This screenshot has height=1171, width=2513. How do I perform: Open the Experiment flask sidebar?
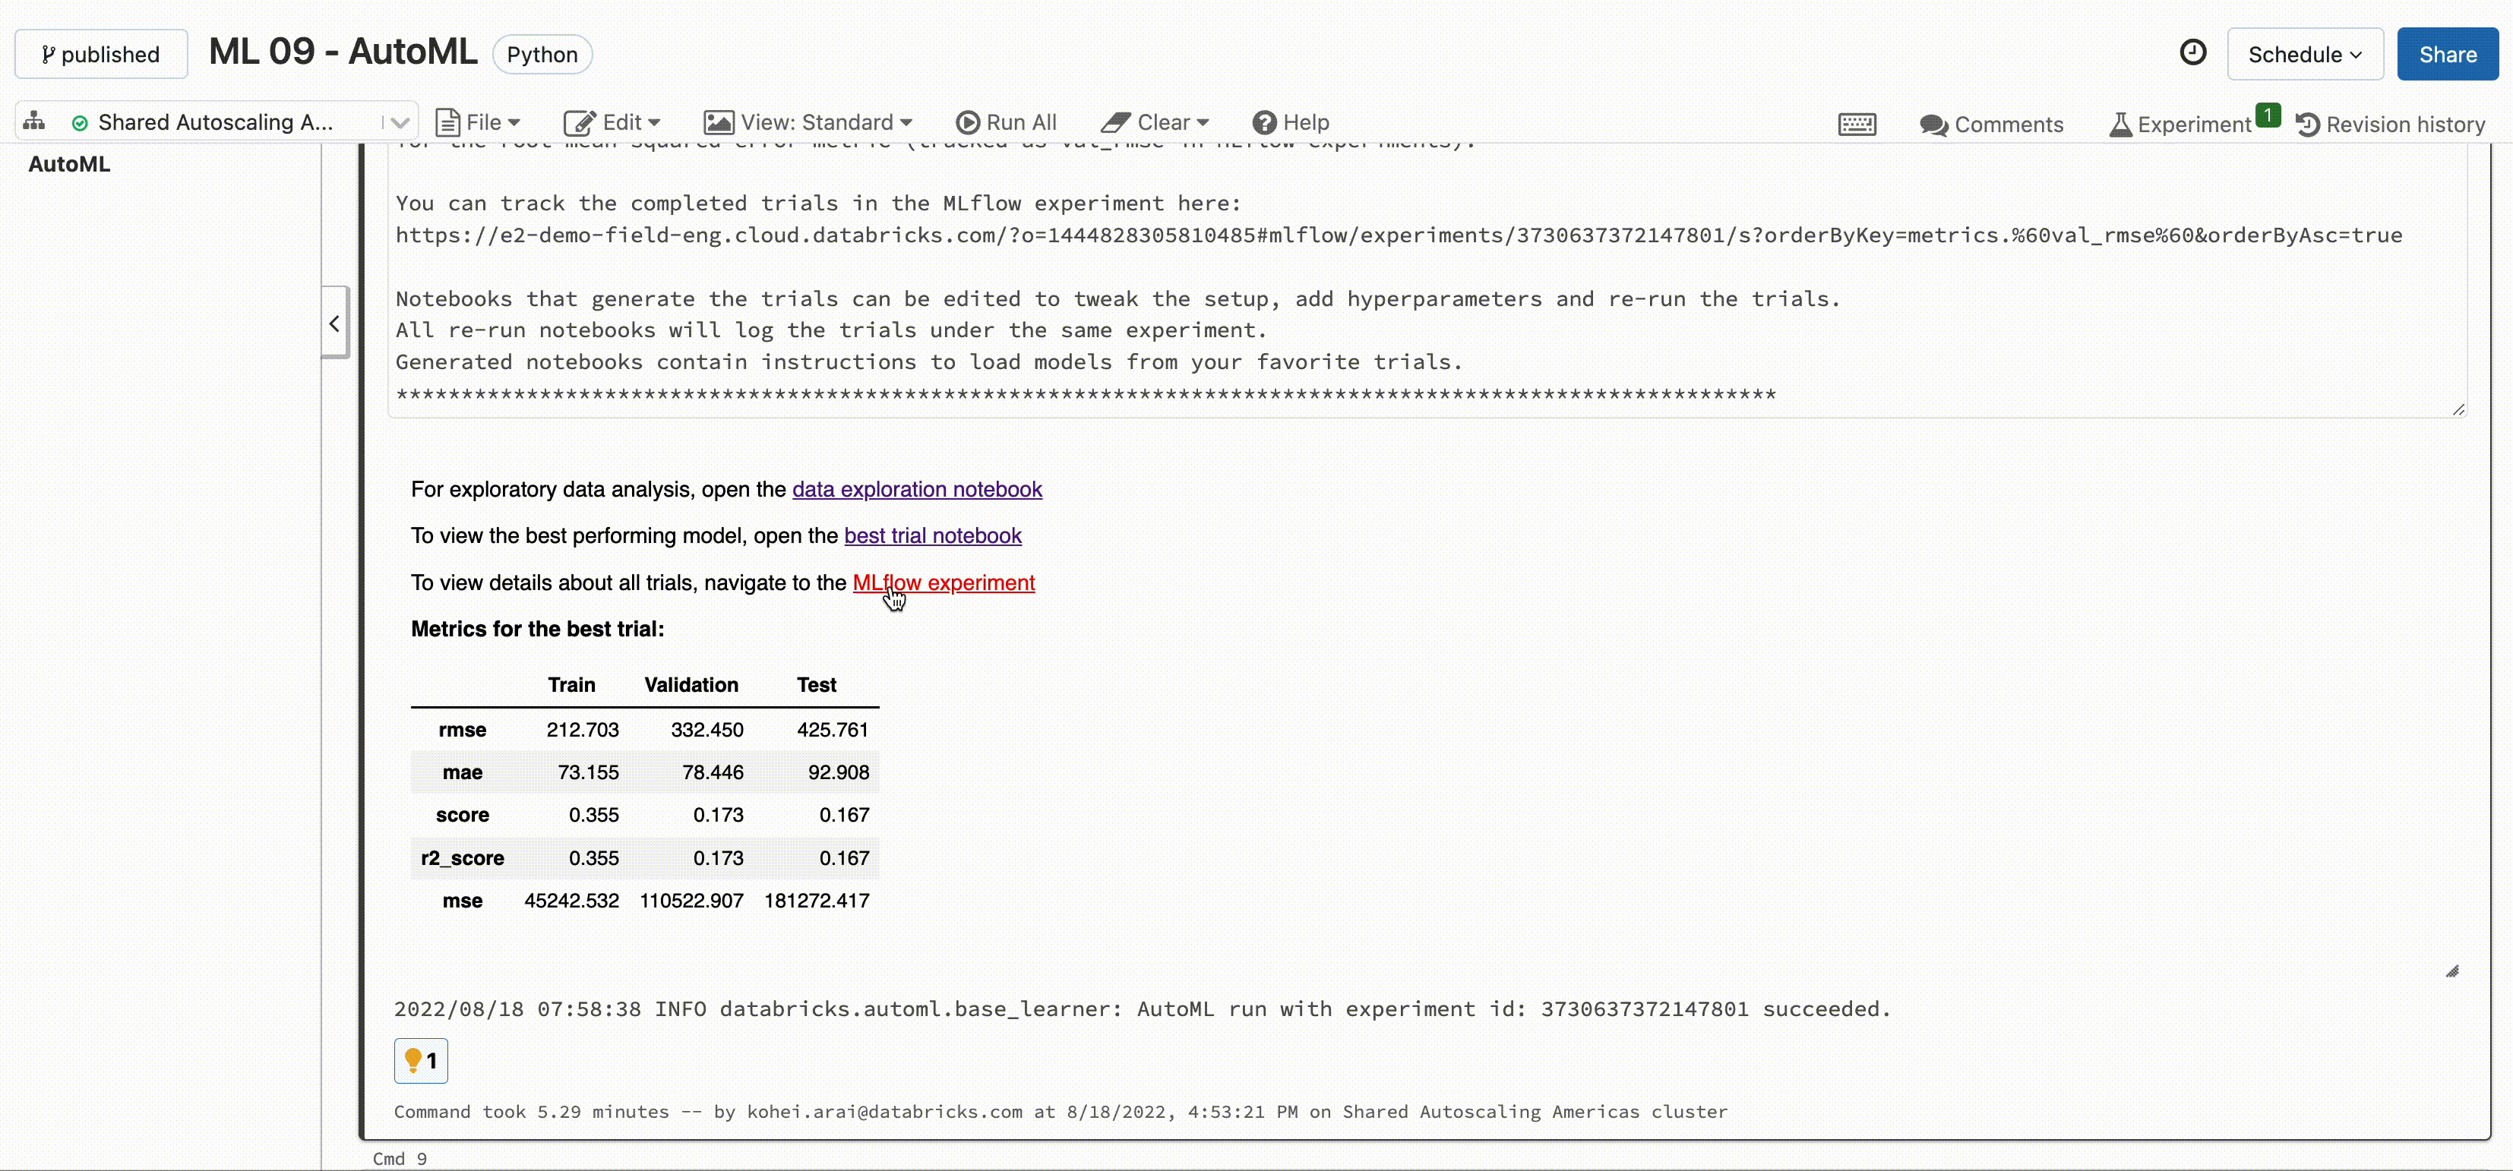2180,124
